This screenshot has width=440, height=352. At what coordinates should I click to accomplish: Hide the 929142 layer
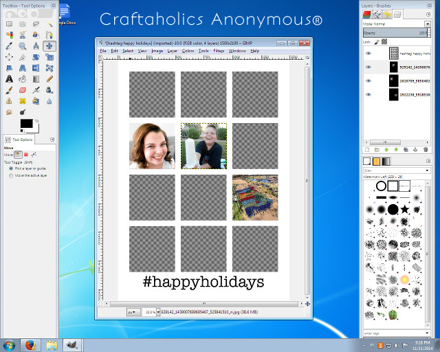coord(368,67)
